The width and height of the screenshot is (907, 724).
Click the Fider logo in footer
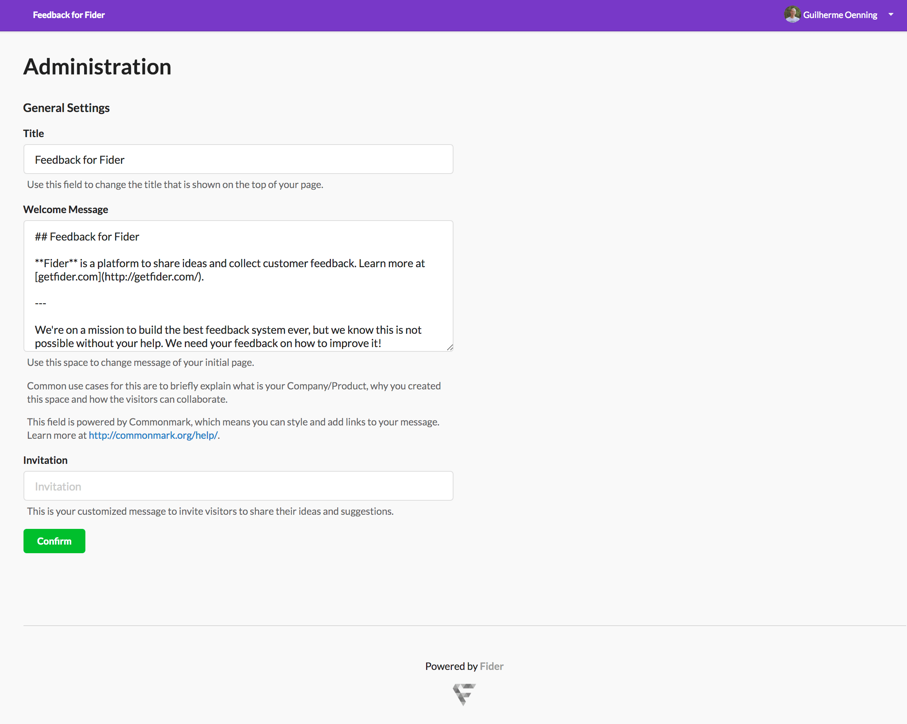(464, 694)
